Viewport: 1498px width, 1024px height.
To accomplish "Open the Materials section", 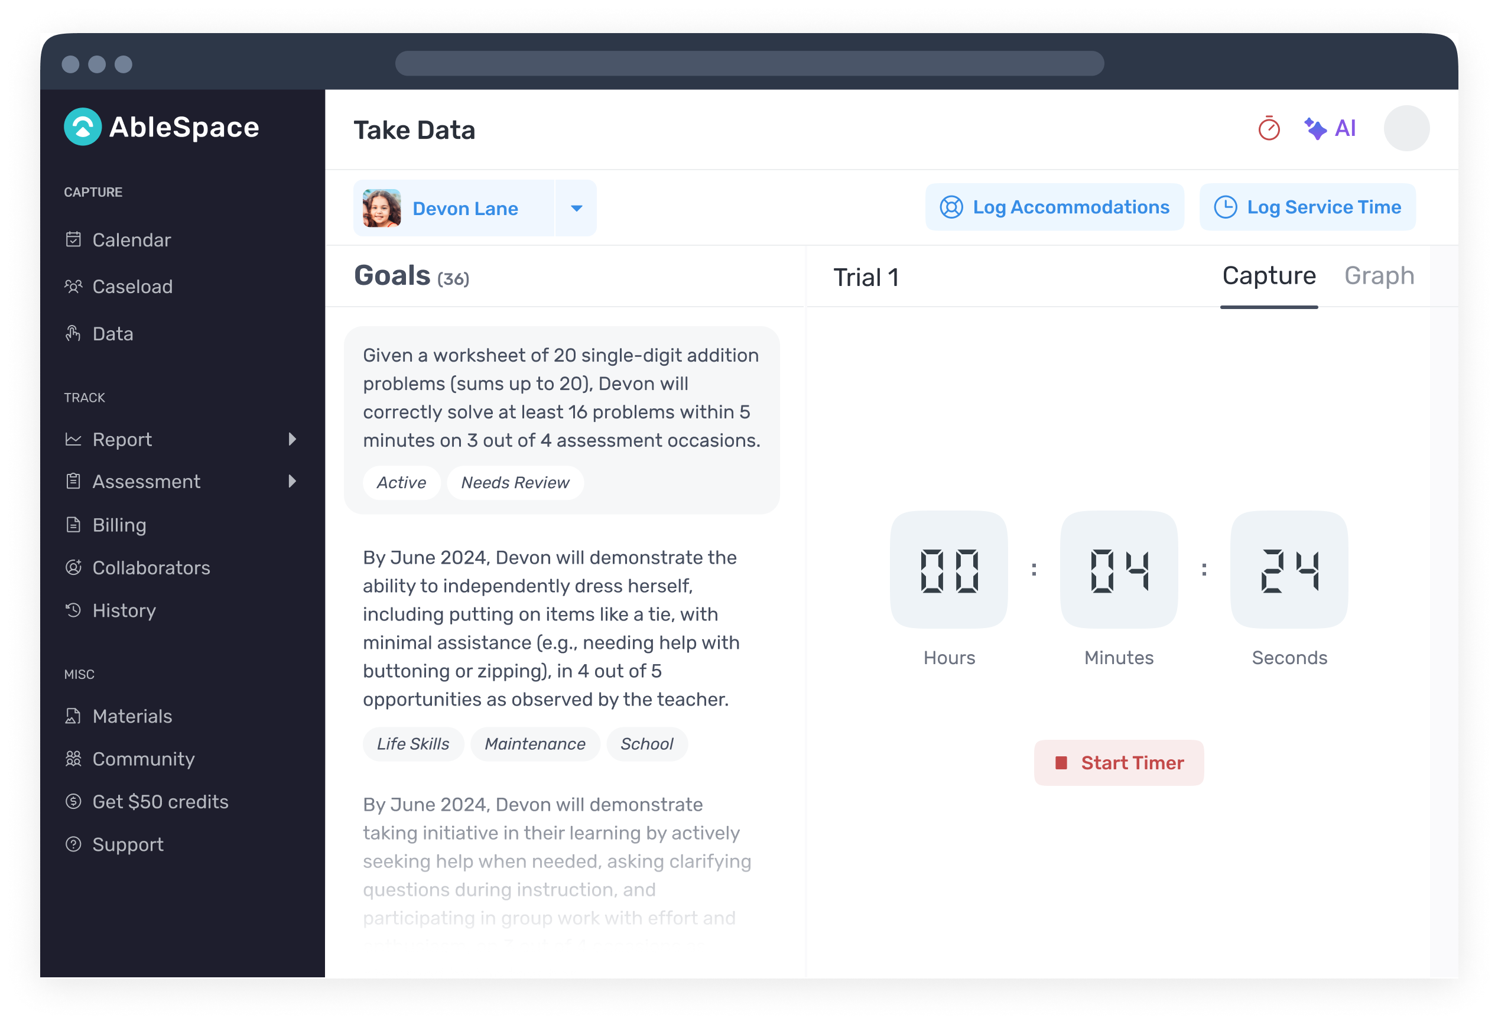I will [x=132, y=716].
